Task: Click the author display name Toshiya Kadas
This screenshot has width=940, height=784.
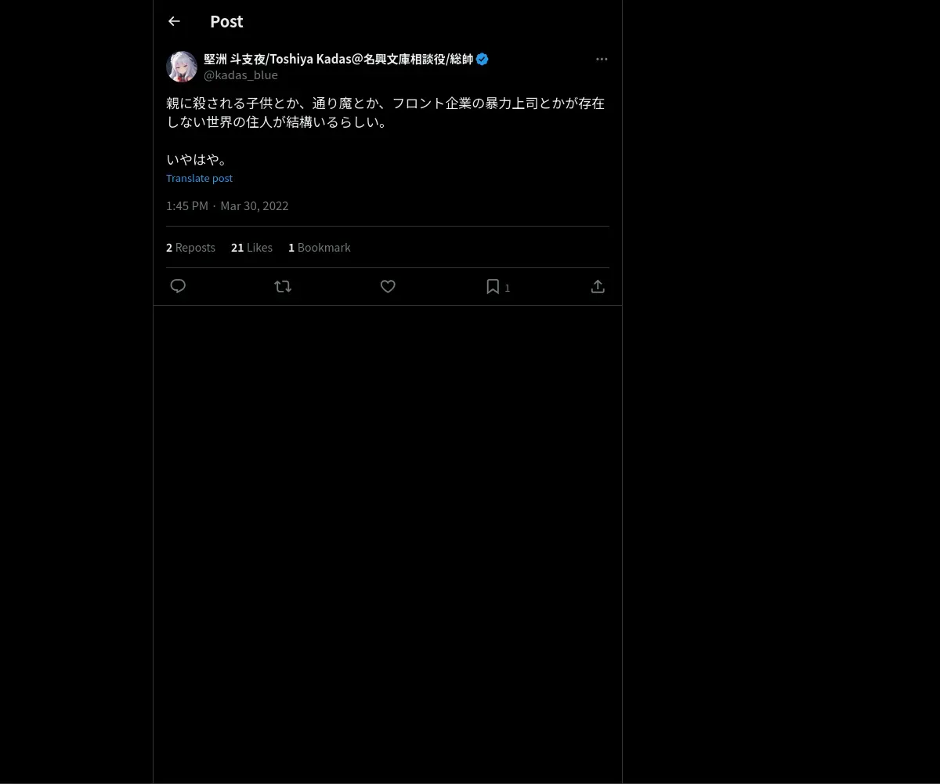Action: (338, 59)
